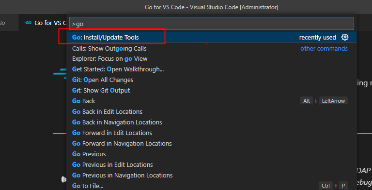Click the gear icon beside recently used
372x190 pixels.
(345, 37)
